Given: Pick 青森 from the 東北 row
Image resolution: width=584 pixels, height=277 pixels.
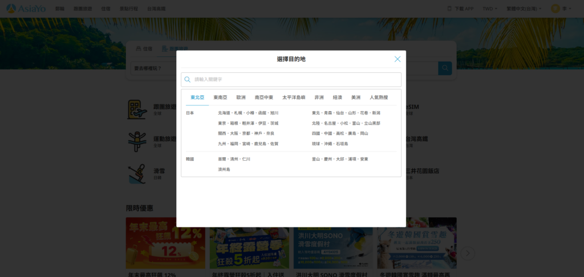Looking at the screenshot, I should point(328,113).
